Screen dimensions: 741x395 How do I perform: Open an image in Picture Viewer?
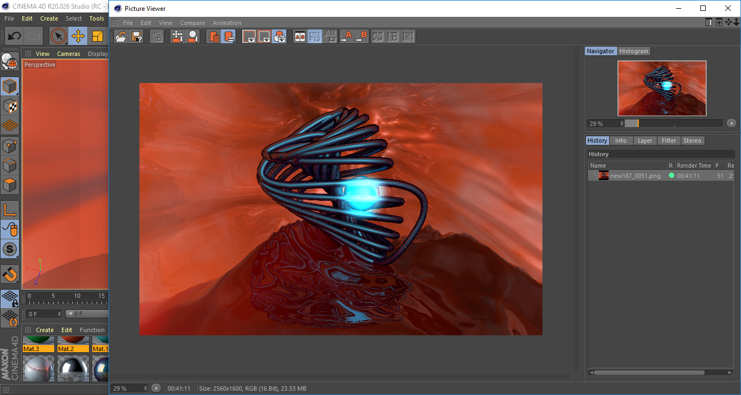click(x=122, y=37)
